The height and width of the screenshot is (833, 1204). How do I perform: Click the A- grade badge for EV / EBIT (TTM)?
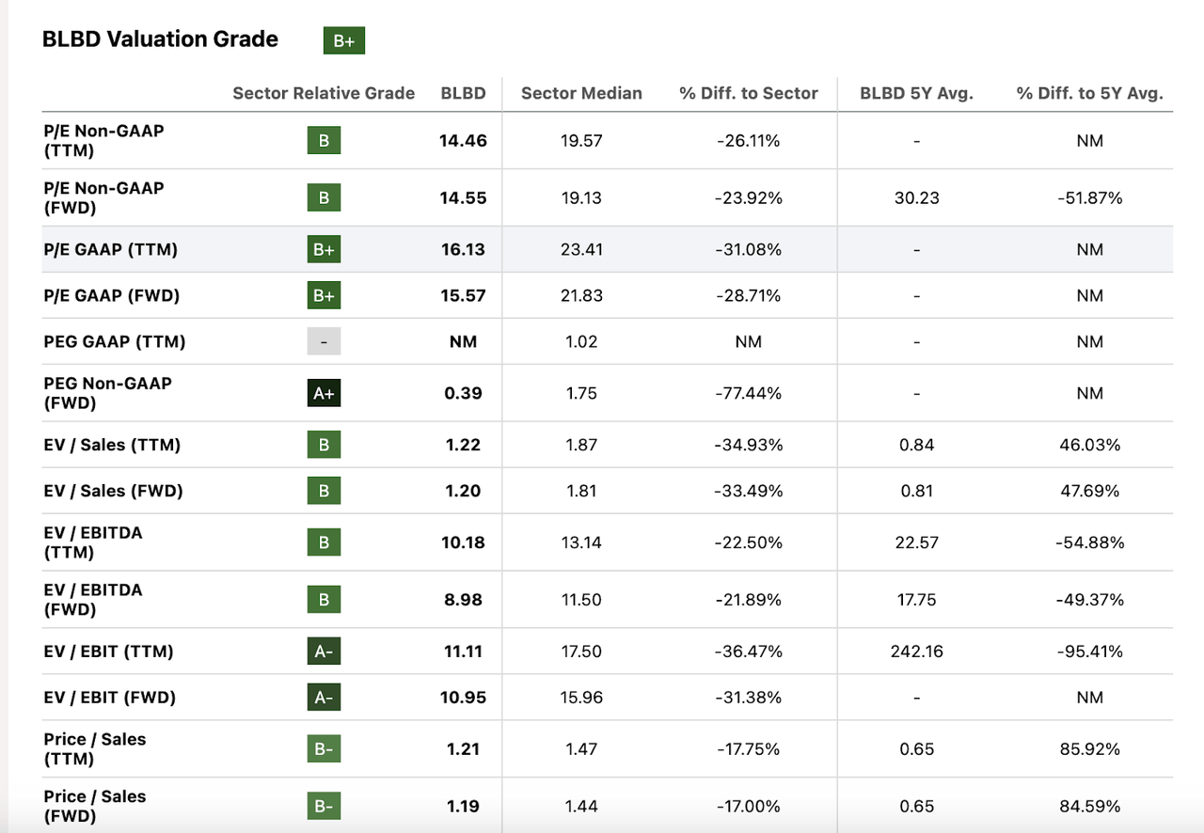coord(324,652)
